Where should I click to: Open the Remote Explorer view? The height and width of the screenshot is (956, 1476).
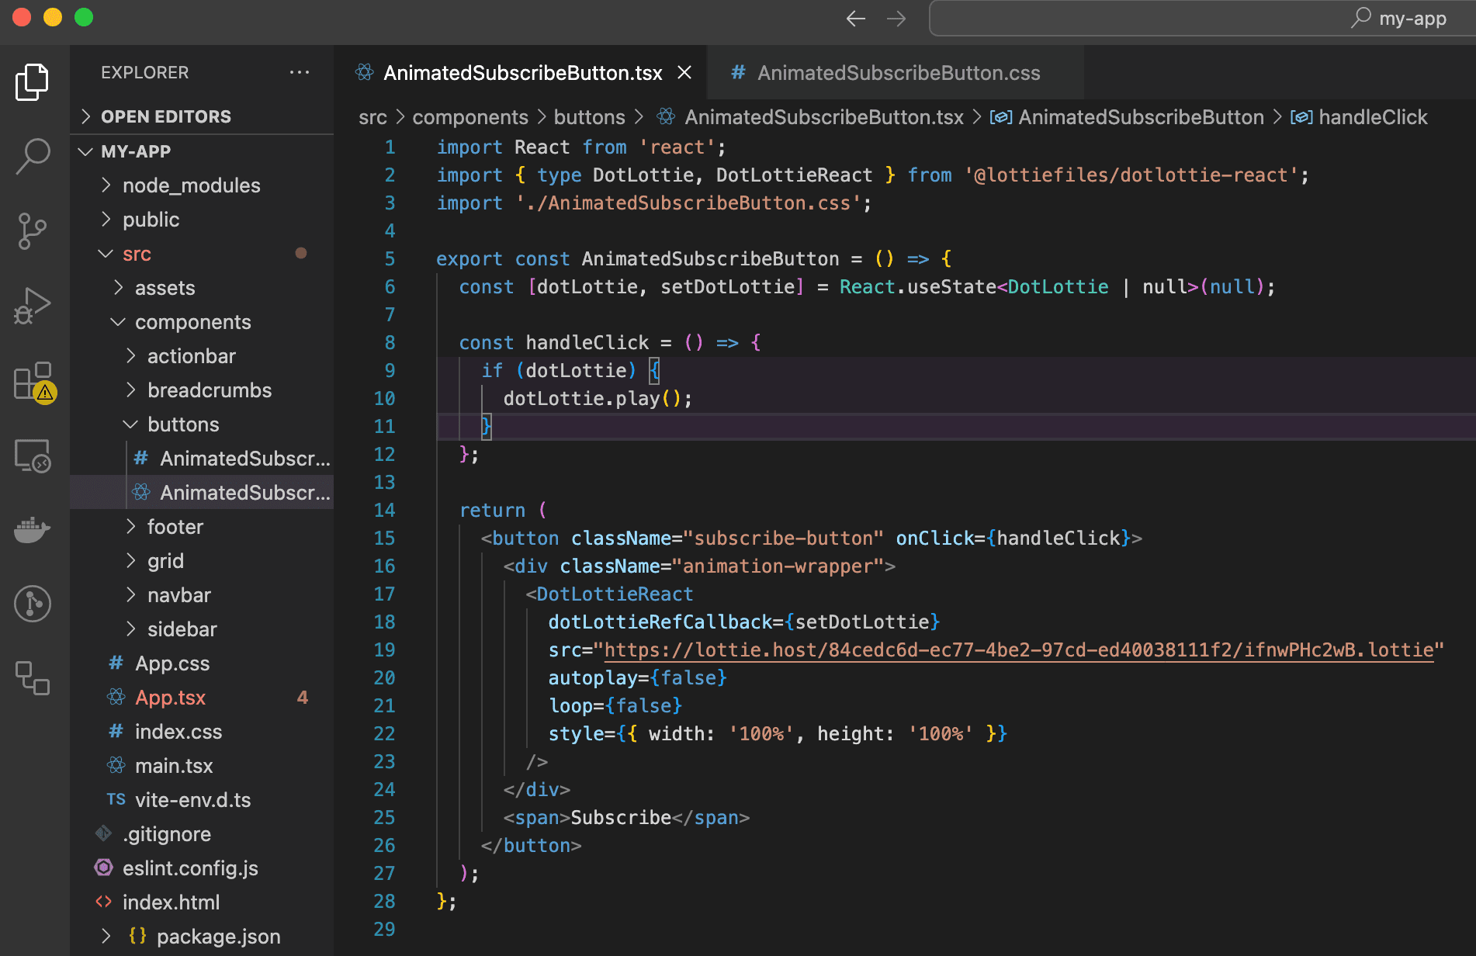(x=33, y=455)
